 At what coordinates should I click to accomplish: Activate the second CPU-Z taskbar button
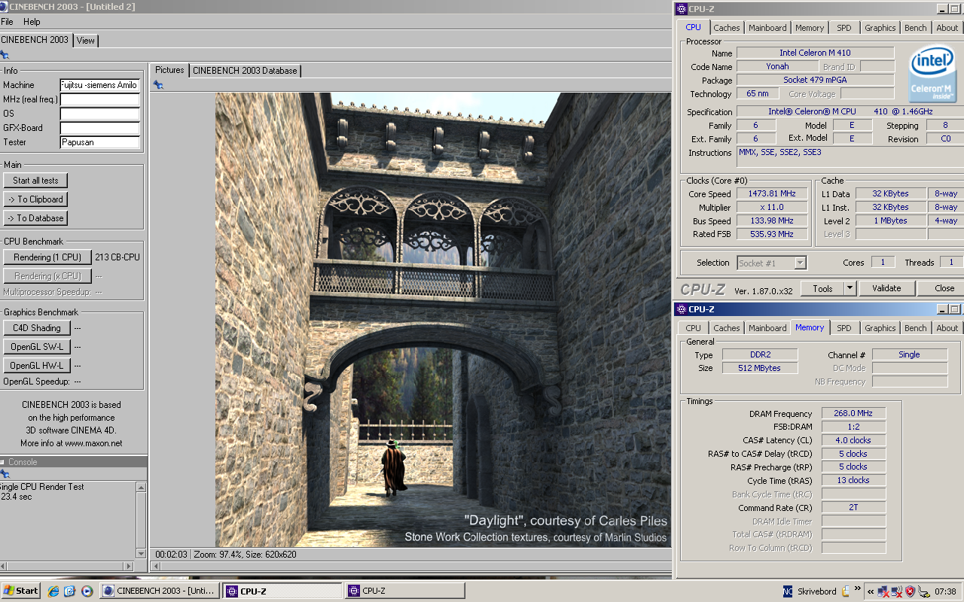tap(405, 591)
